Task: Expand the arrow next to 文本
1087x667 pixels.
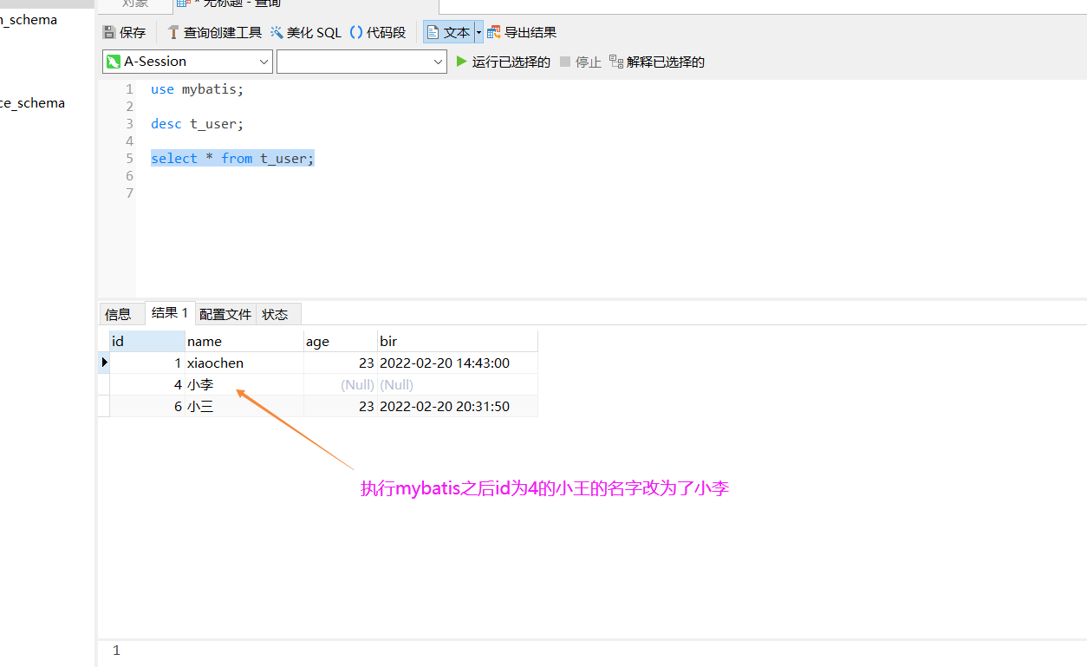Action: (478, 33)
